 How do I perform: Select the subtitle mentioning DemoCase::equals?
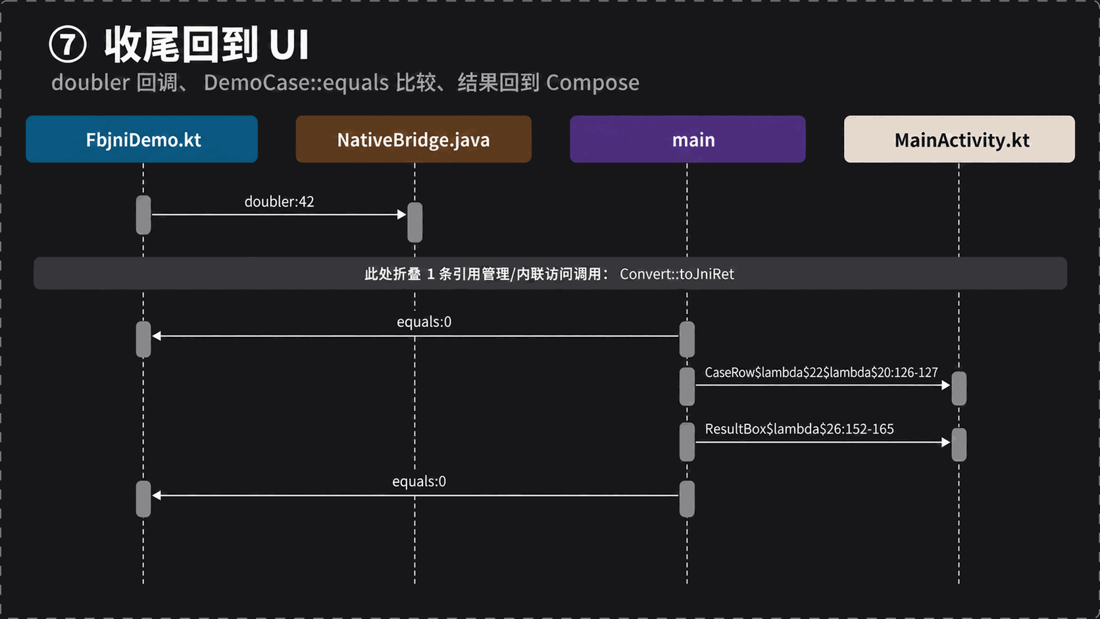(345, 82)
